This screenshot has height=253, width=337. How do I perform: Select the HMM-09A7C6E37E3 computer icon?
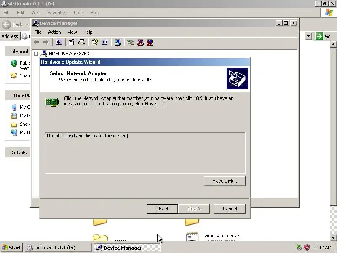pos(44,54)
